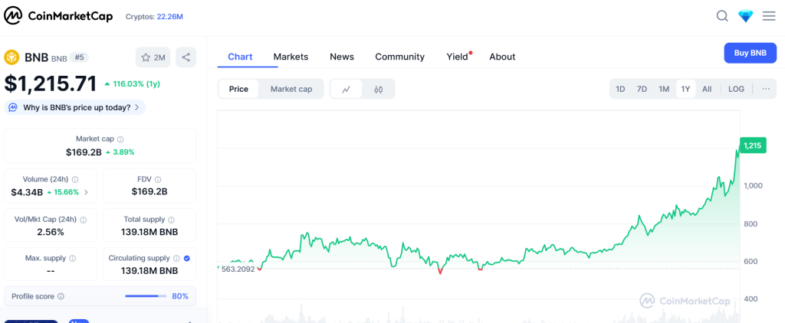Switch to candlestick chart icon
This screenshot has width=785, height=323.
coord(379,89)
